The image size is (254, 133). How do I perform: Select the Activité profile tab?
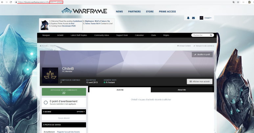point(120,90)
